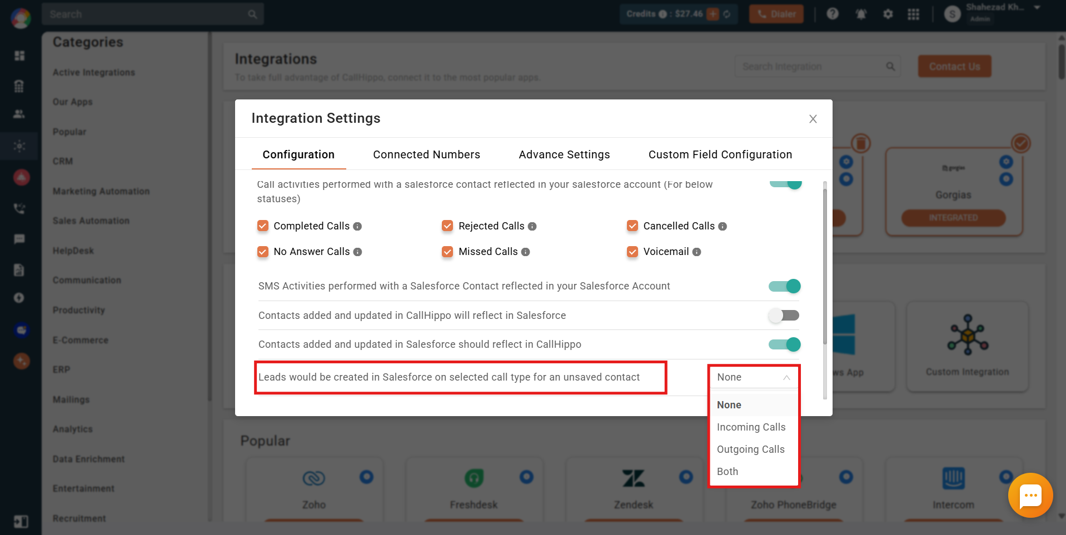
Task: Open user account dropdown arrow
Action: coord(1037,8)
